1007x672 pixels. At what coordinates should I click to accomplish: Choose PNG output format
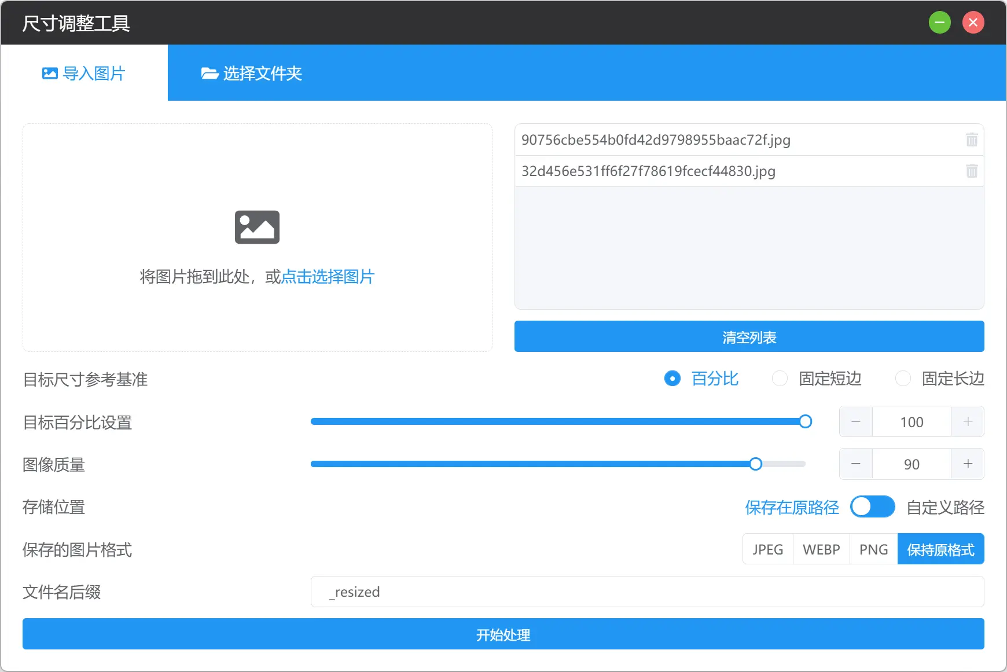[x=873, y=549]
